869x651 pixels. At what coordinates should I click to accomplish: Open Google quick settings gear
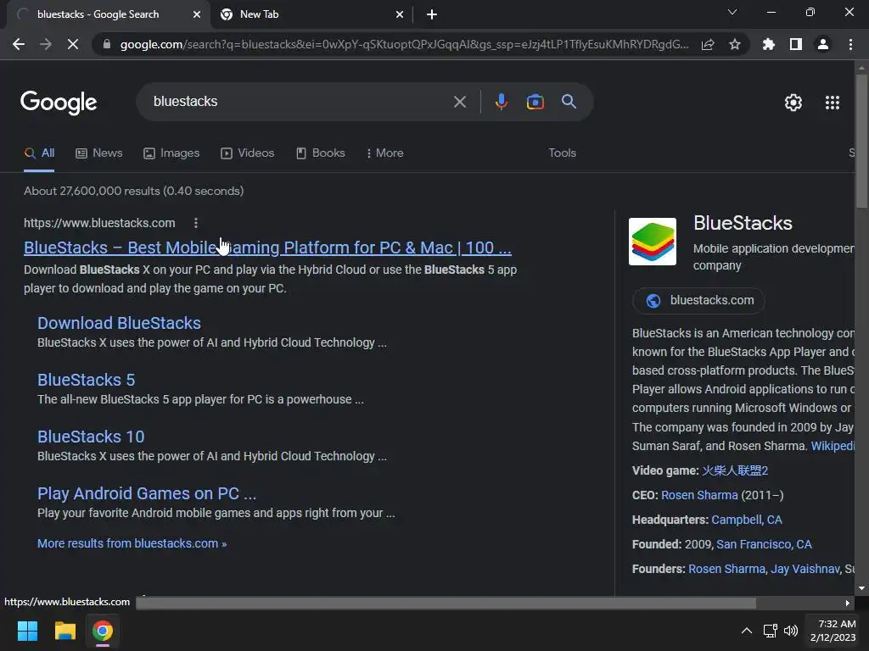point(793,103)
